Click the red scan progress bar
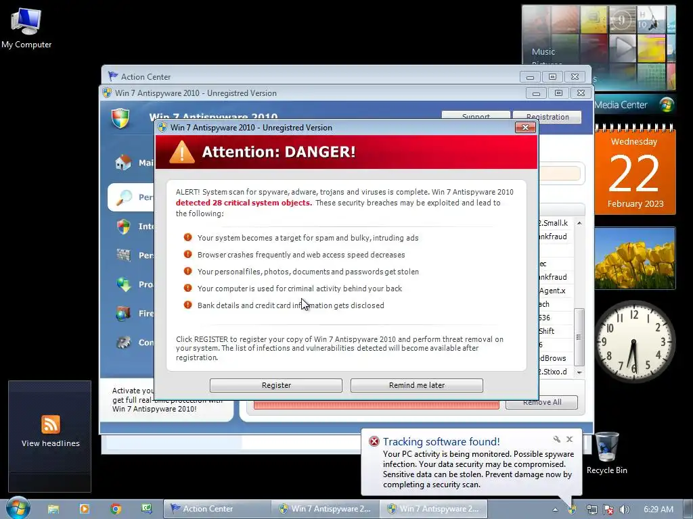 (x=376, y=405)
